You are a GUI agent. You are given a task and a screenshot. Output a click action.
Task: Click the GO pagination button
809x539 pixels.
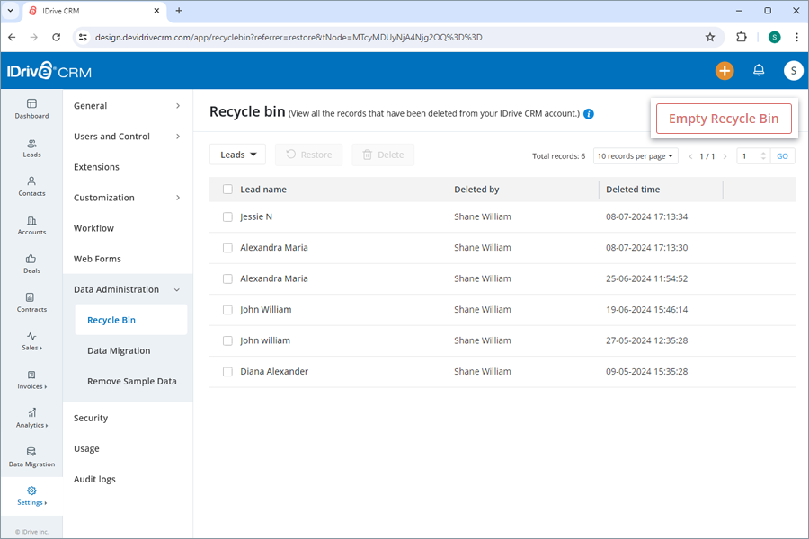click(781, 155)
